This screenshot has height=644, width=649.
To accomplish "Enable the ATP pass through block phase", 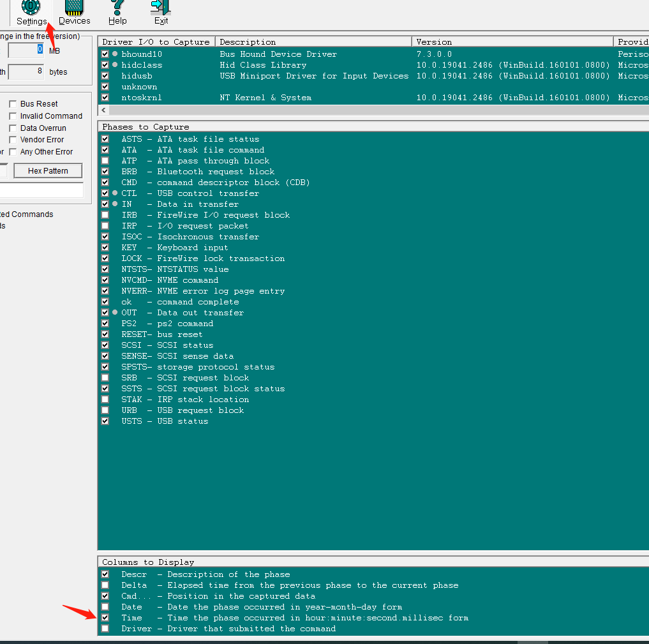I will [x=105, y=161].
